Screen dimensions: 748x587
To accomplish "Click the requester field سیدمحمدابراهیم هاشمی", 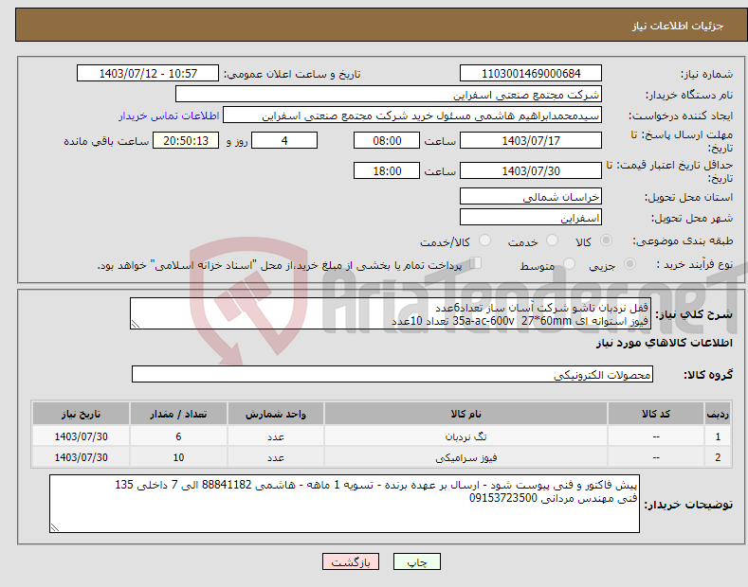I will [x=412, y=116].
